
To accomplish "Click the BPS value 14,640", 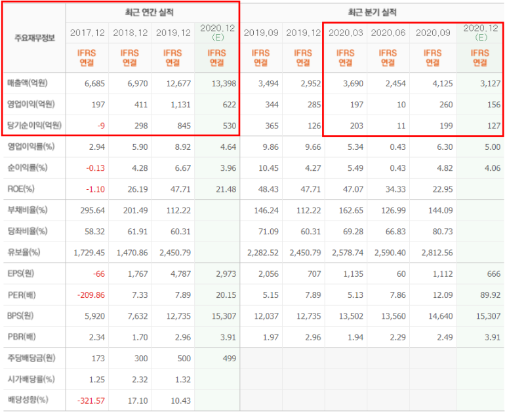I will click(x=441, y=317).
